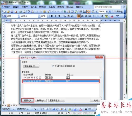Save the document with the floppy disk icon

(x=12, y=12)
